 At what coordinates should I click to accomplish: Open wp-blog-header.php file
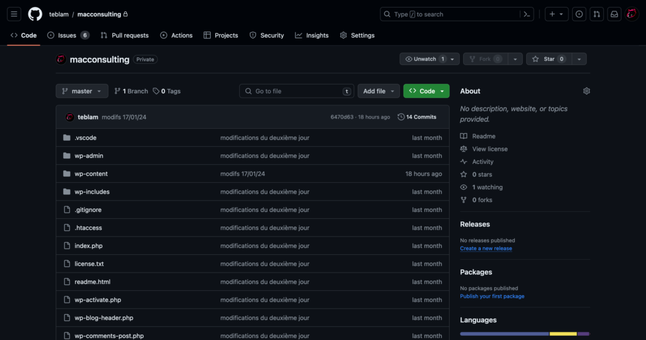104,318
